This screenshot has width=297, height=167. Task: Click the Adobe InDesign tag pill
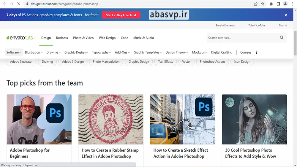coord(73,62)
